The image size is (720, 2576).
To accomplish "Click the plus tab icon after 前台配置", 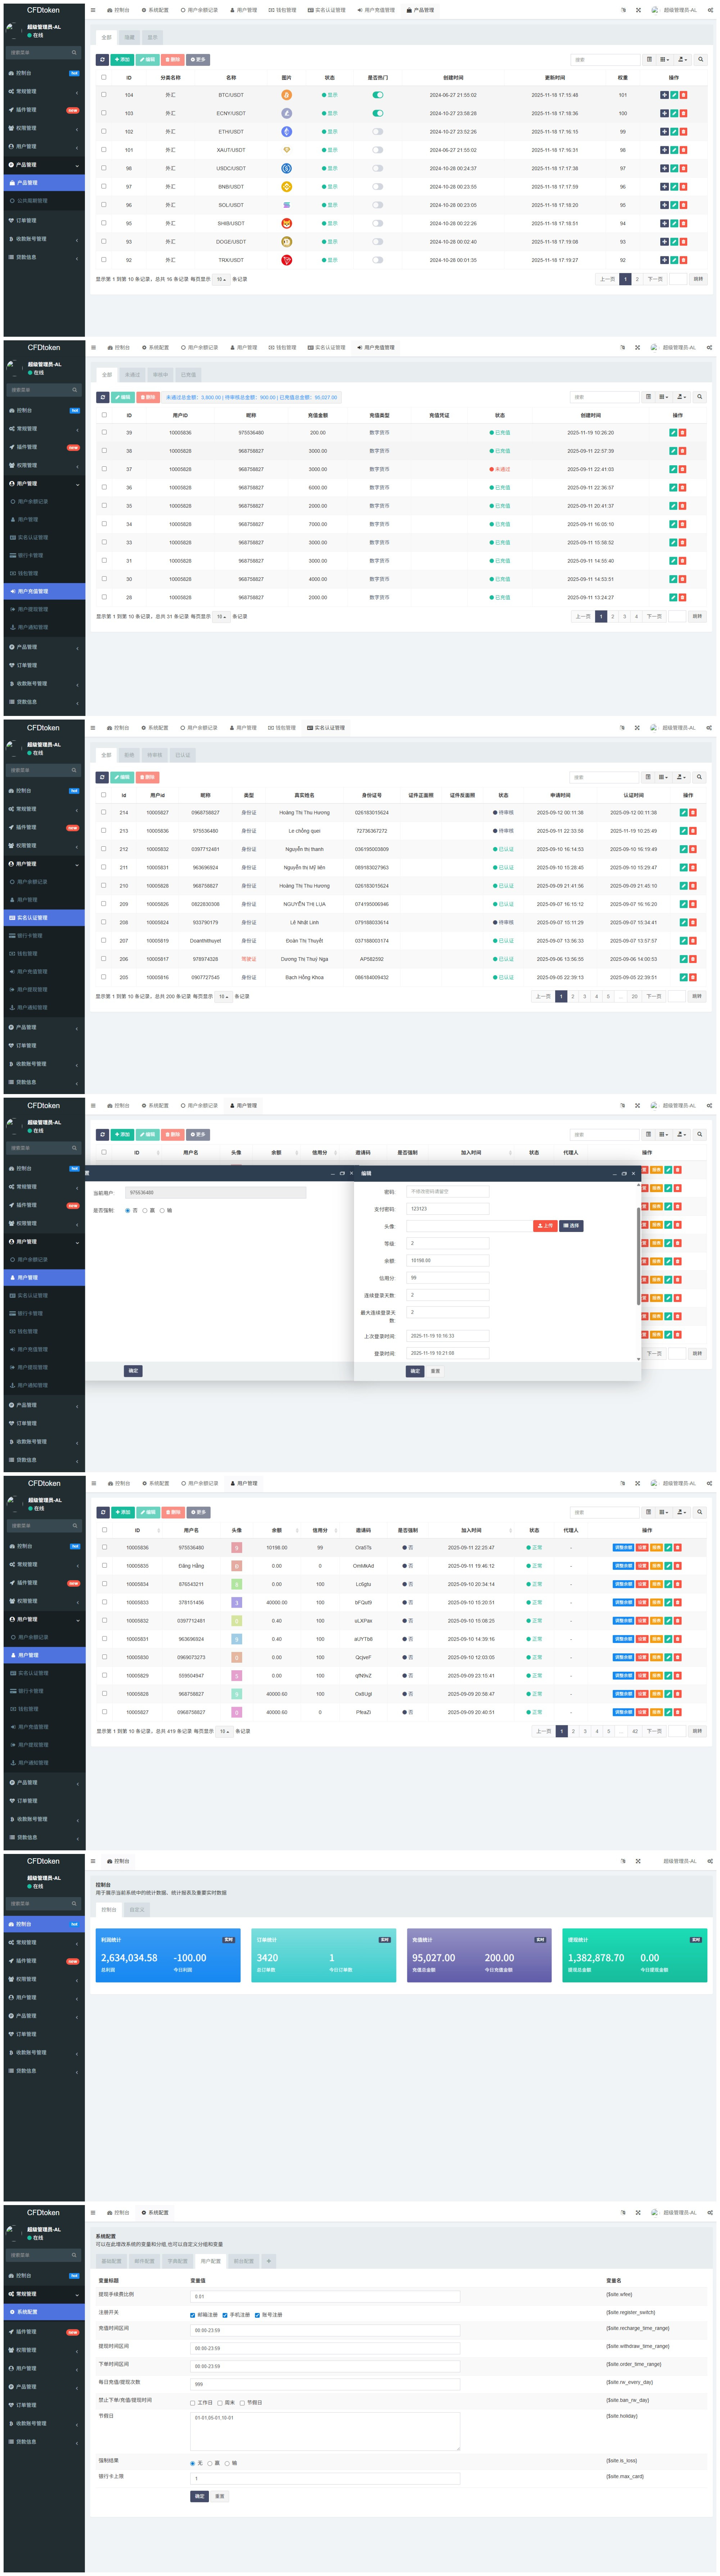I will (269, 2261).
